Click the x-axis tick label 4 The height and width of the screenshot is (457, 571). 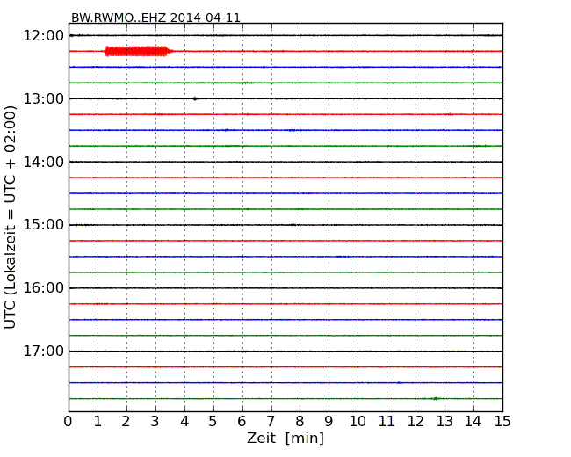184,422
